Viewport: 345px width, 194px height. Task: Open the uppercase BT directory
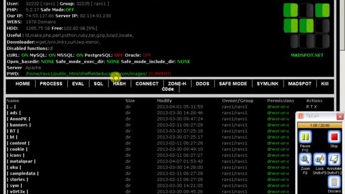(12, 131)
